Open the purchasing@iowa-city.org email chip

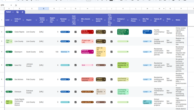tap(123, 65)
